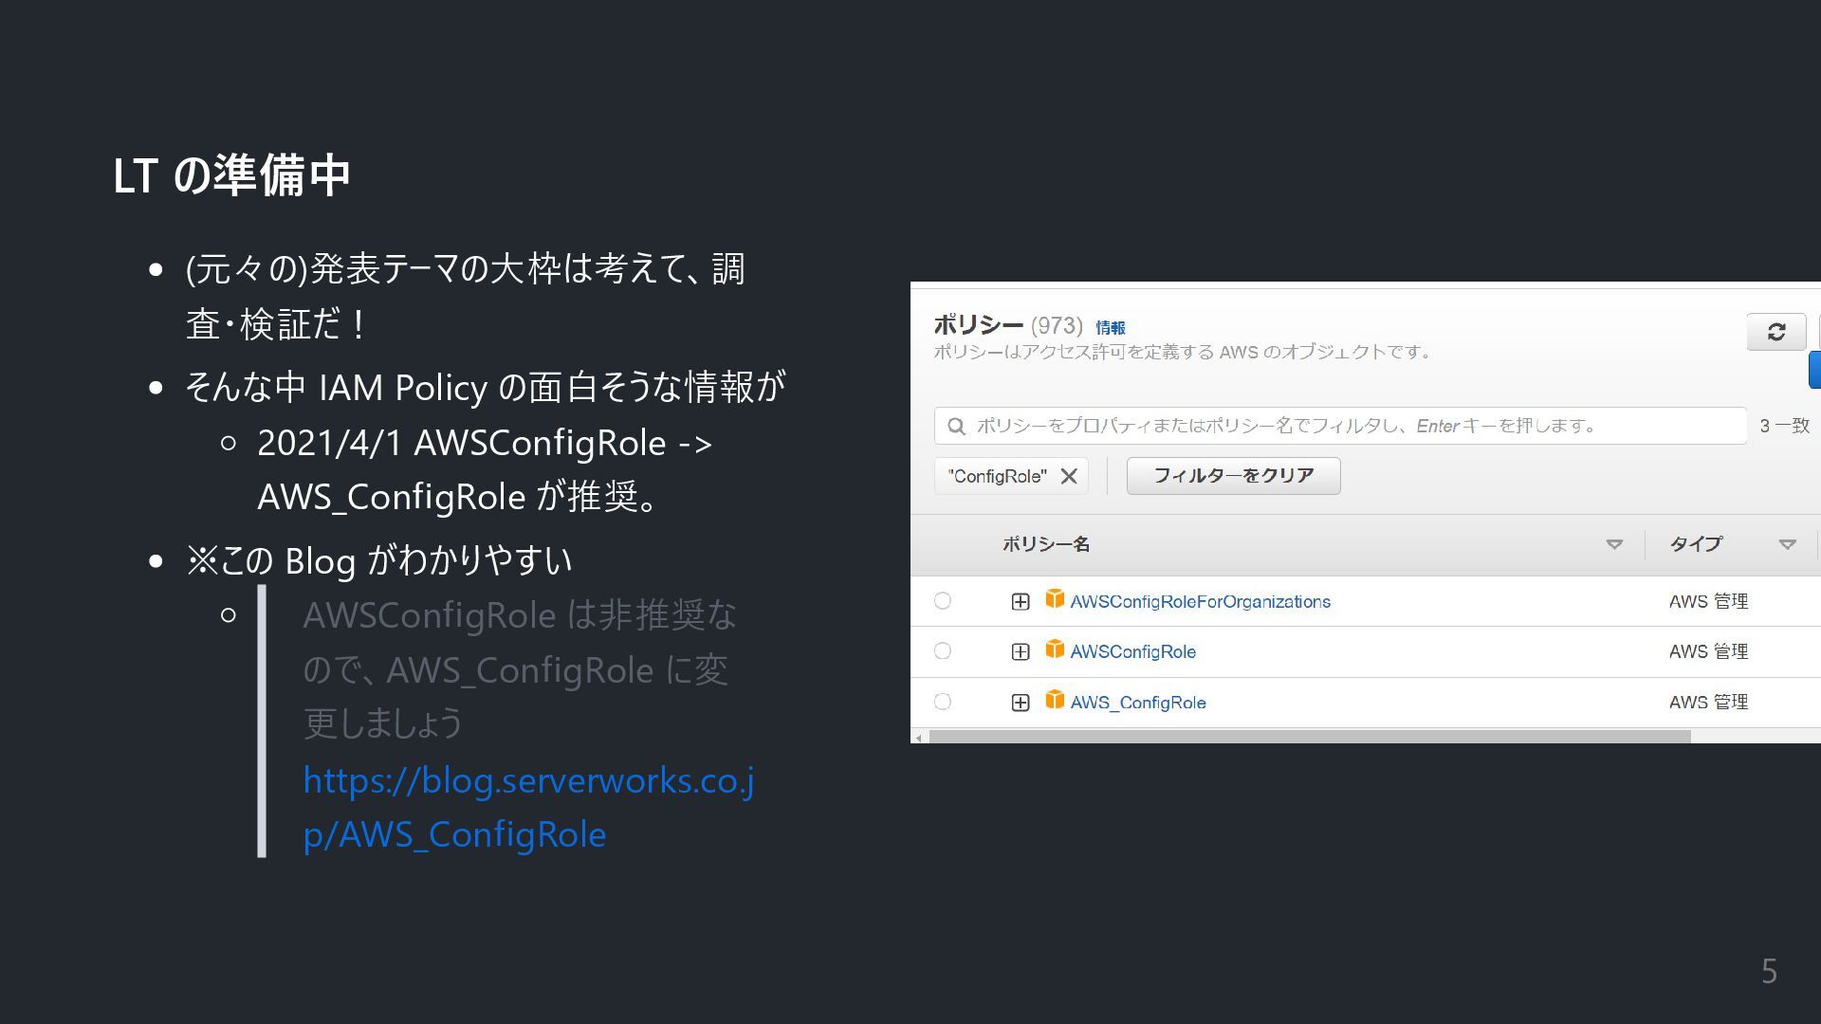Expand the AWSConfigRole policy row details

pyautogui.click(x=1021, y=651)
